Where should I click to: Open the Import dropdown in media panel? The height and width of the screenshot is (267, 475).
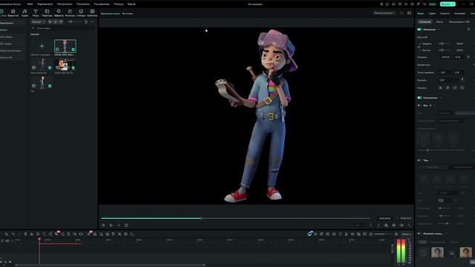pyautogui.click(x=38, y=22)
